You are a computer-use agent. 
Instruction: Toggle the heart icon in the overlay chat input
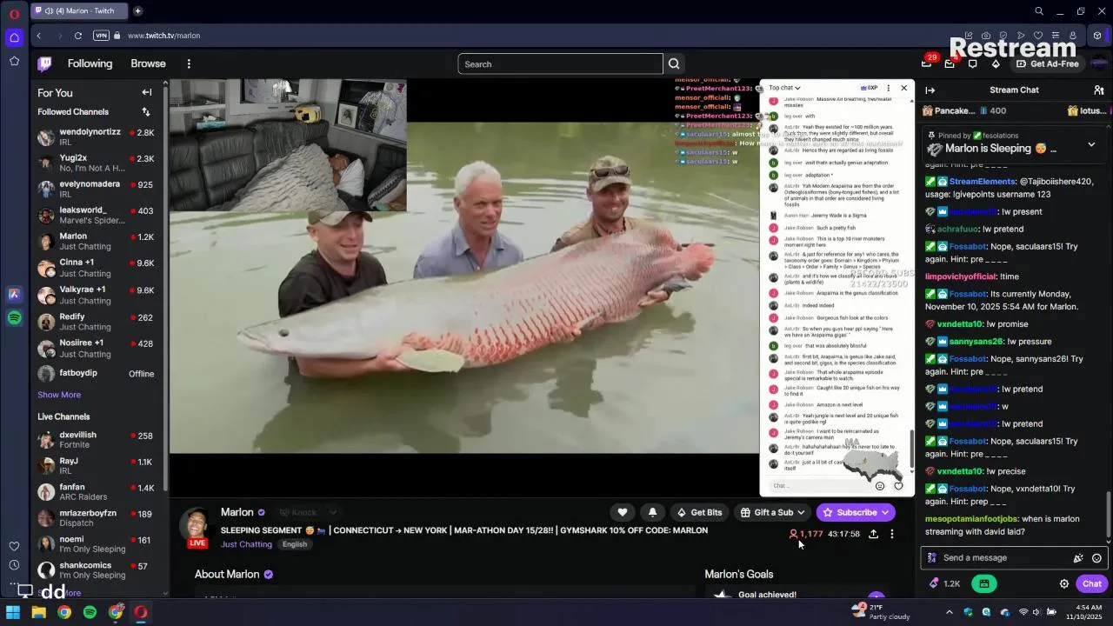click(898, 486)
